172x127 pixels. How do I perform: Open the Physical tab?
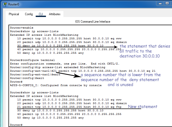(x=14, y=14)
